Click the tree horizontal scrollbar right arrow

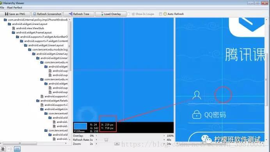click(66, 143)
